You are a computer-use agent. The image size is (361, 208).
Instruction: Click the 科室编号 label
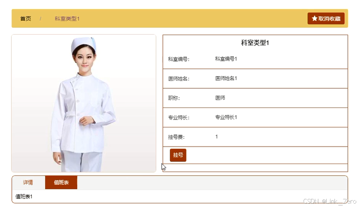point(179,59)
